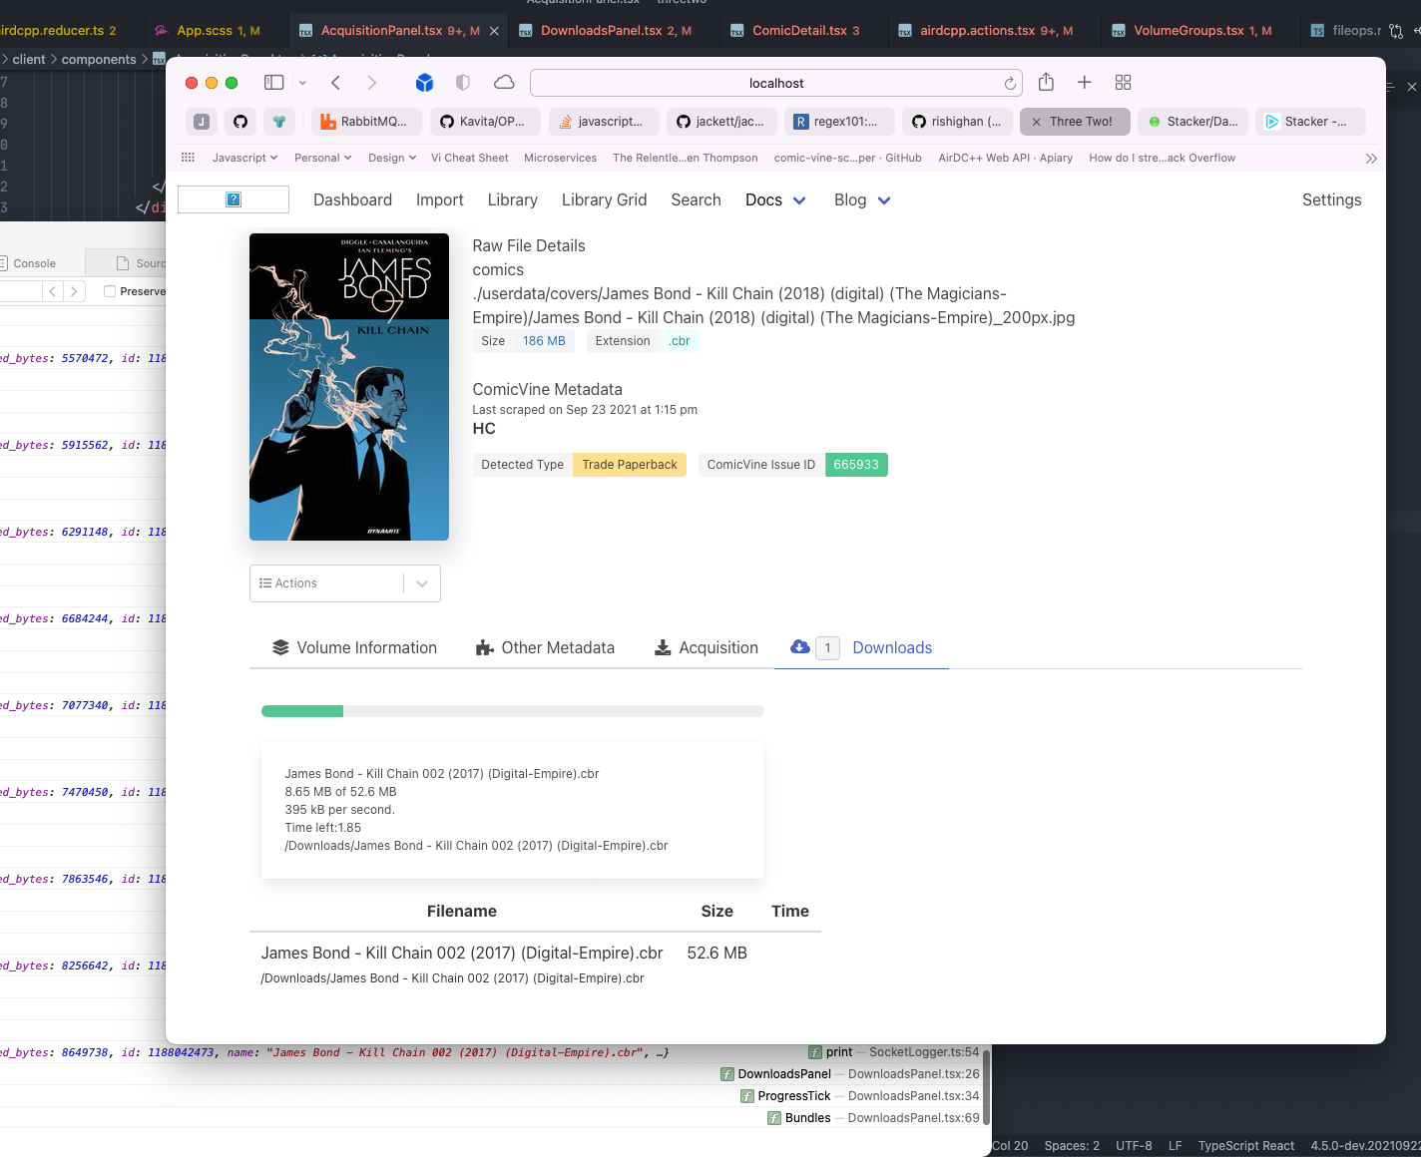Viewport: 1421px width, 1157px height.
Task: Click the bookmarks grid icon
Action: tap(188, 158)
